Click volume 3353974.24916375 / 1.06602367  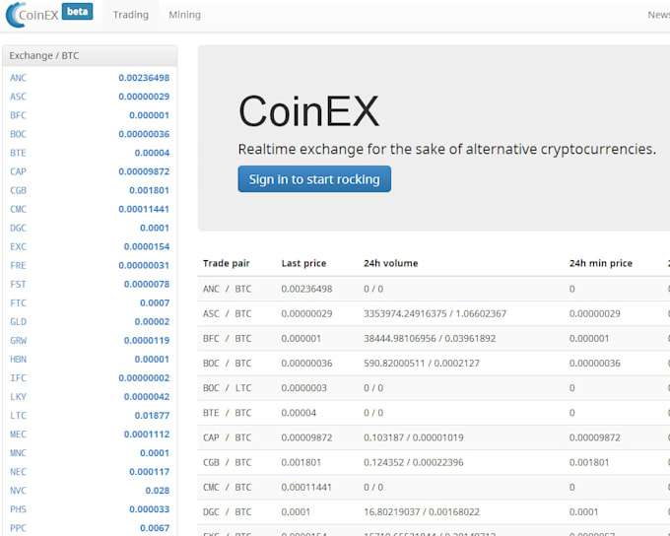coord(435,313)
